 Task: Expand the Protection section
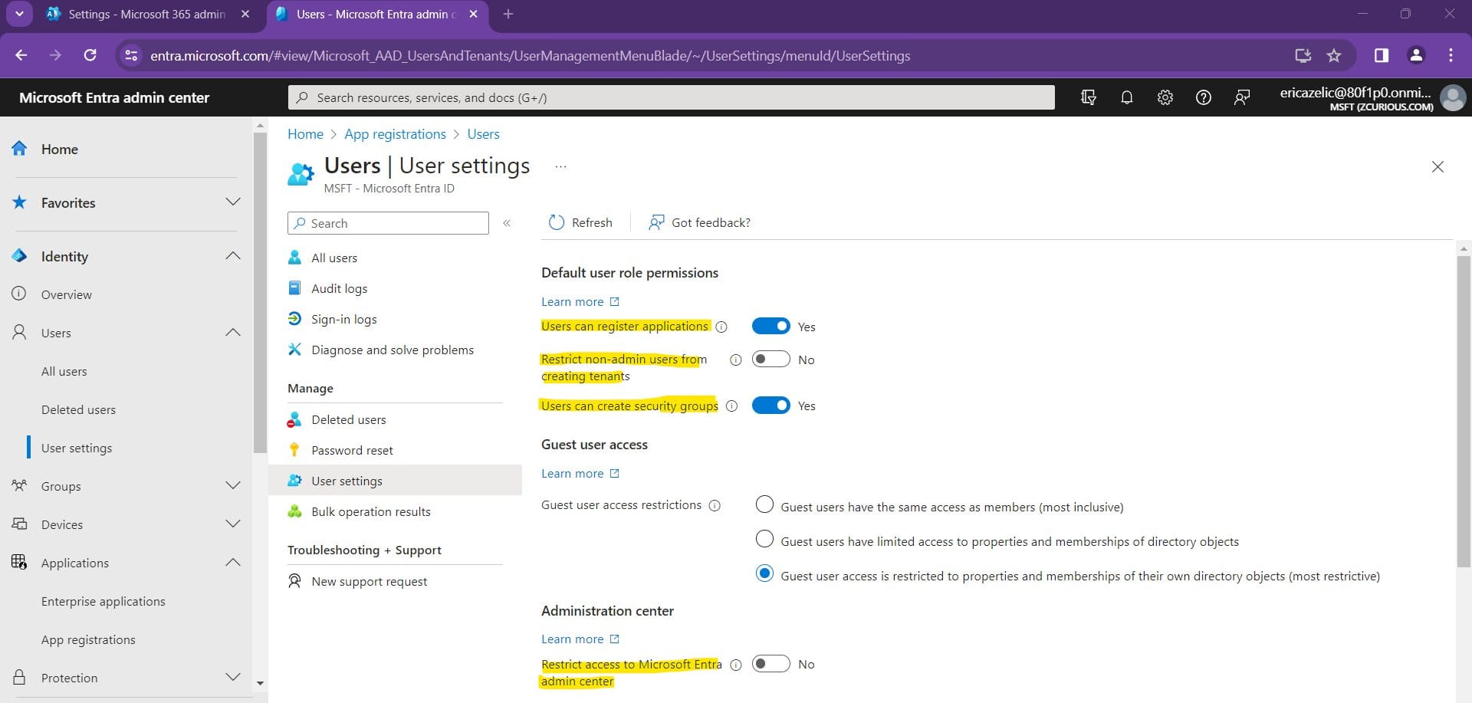pos(233,678)
